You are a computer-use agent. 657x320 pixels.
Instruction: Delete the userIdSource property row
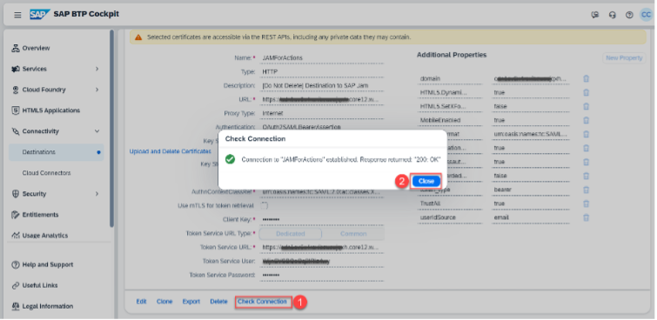coord(587,217)
